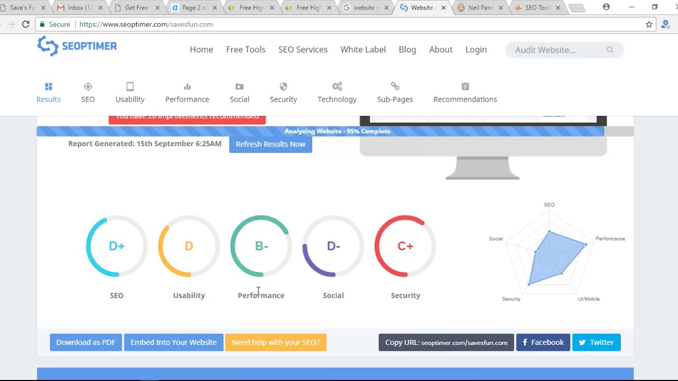
Task: Open the Free Tools menu
Action: click(246, 49)
